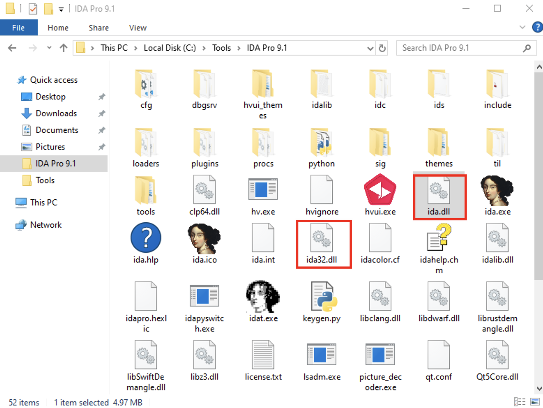Select the license.txt file

tap(263, 360)
